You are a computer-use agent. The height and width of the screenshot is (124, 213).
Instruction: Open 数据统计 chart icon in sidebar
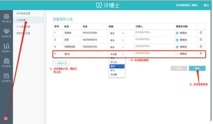click(x=6, y=46)
